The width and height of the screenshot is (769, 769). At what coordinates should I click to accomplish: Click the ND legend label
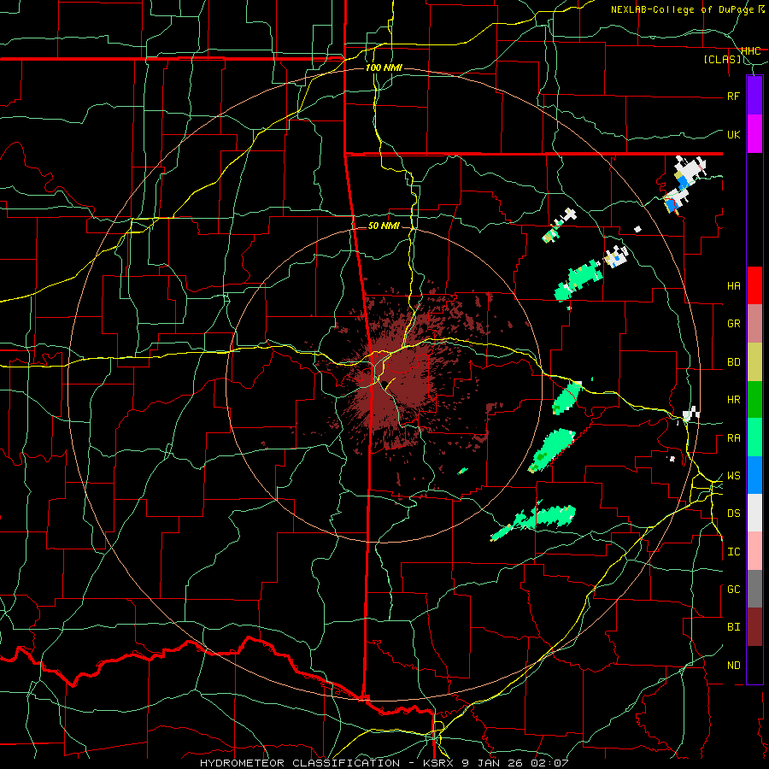[x=733, y=666]
